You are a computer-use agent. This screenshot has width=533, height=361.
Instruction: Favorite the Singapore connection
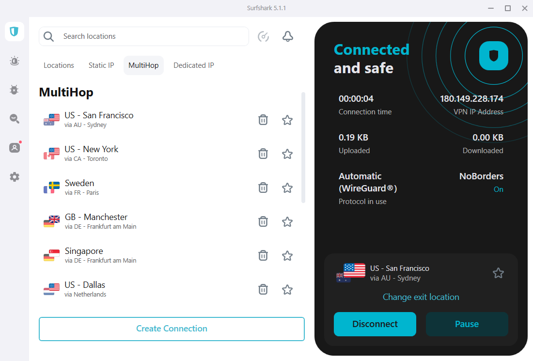[287, 255]
